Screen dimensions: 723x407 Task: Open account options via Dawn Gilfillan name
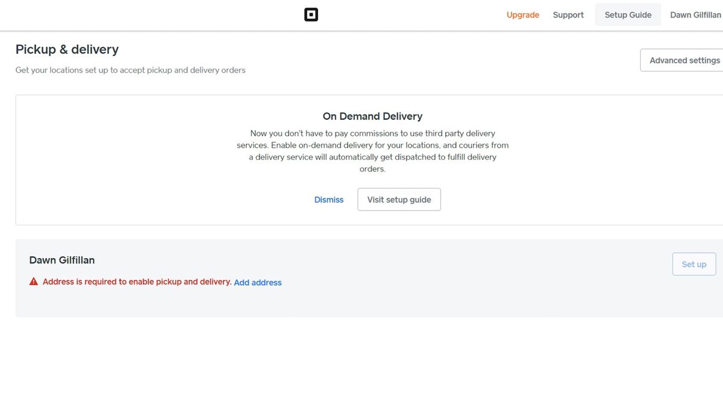click(x=695, y=14)
